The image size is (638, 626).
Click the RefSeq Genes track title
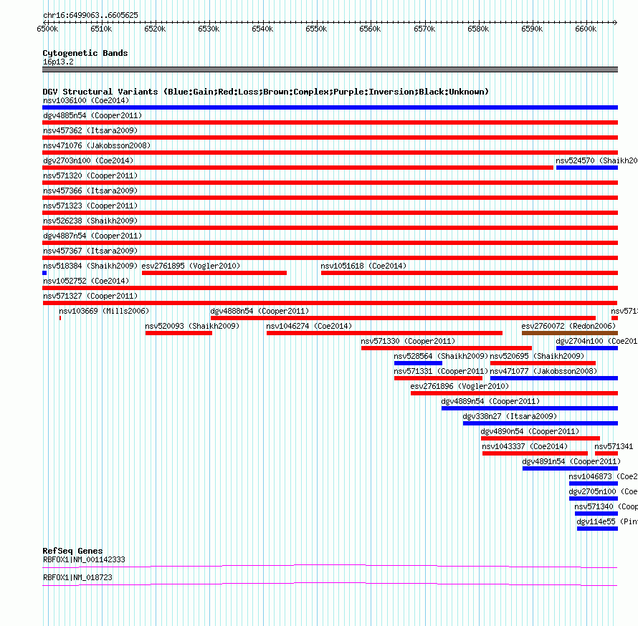click(72, 551)
